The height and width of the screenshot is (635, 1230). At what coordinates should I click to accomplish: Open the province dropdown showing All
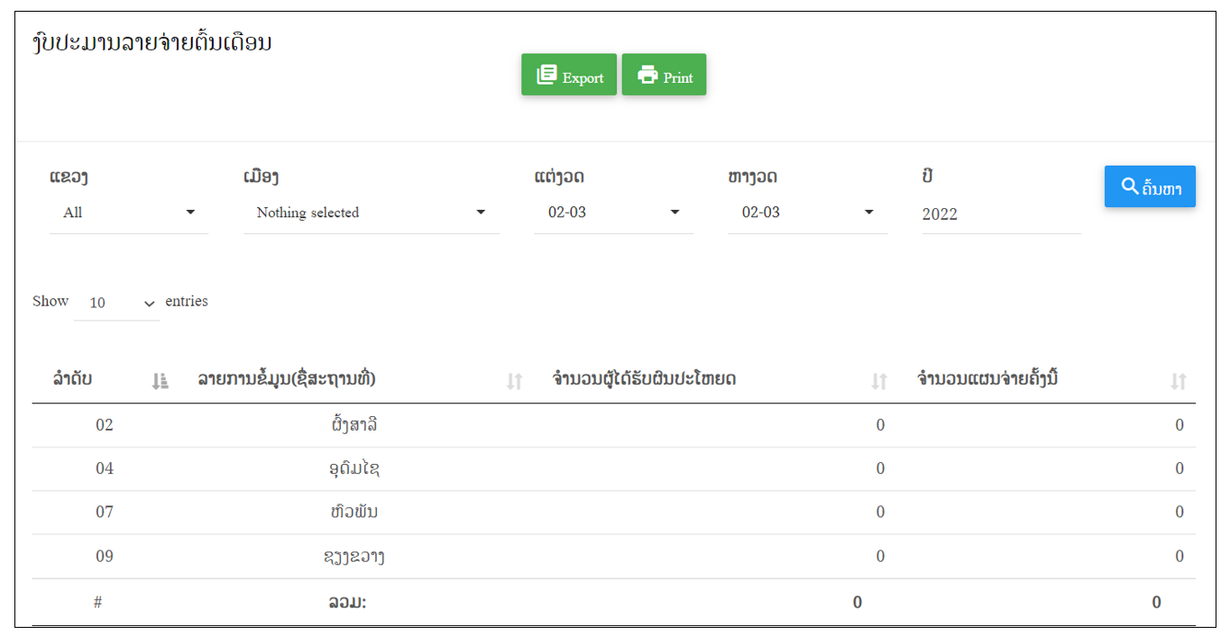coord(129,213)
